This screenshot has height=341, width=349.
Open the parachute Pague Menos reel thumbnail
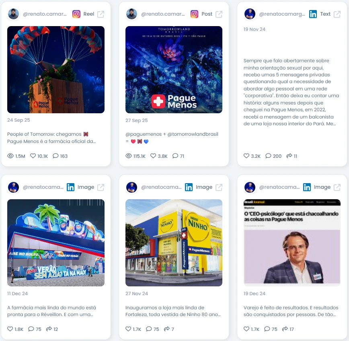56,69
